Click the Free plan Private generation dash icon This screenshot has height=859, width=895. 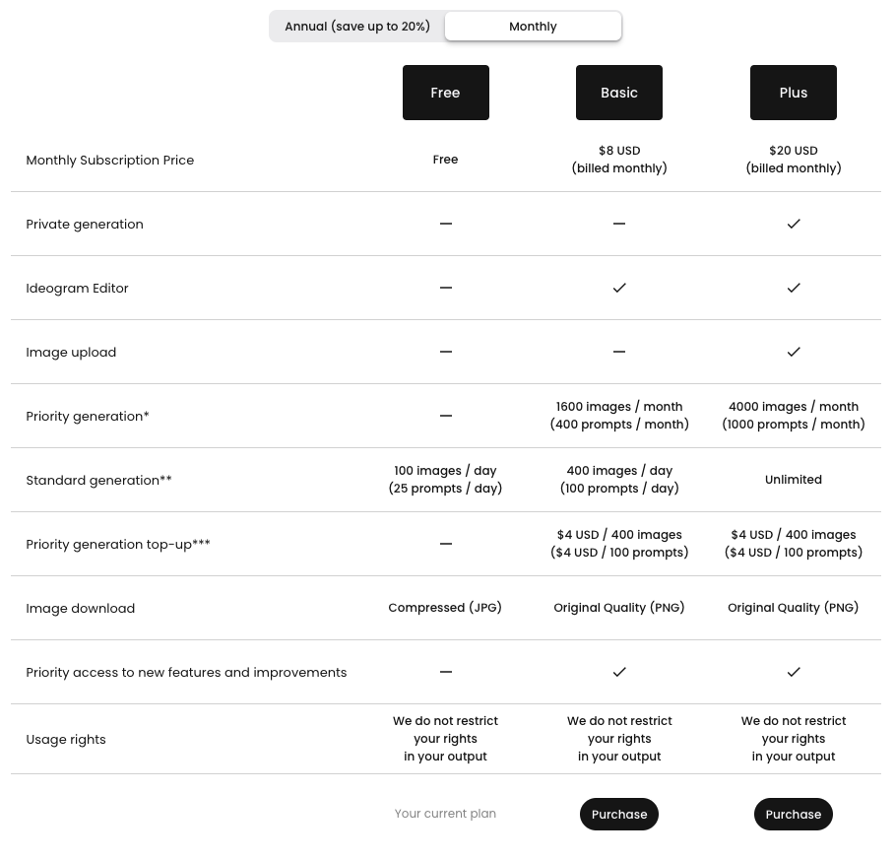tap(446, 224)
